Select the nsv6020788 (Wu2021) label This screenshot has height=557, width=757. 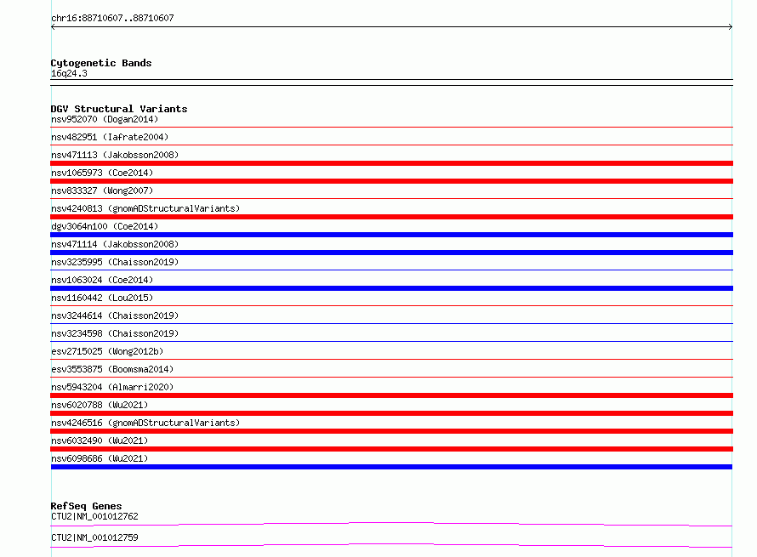click(x=100, y=405)
